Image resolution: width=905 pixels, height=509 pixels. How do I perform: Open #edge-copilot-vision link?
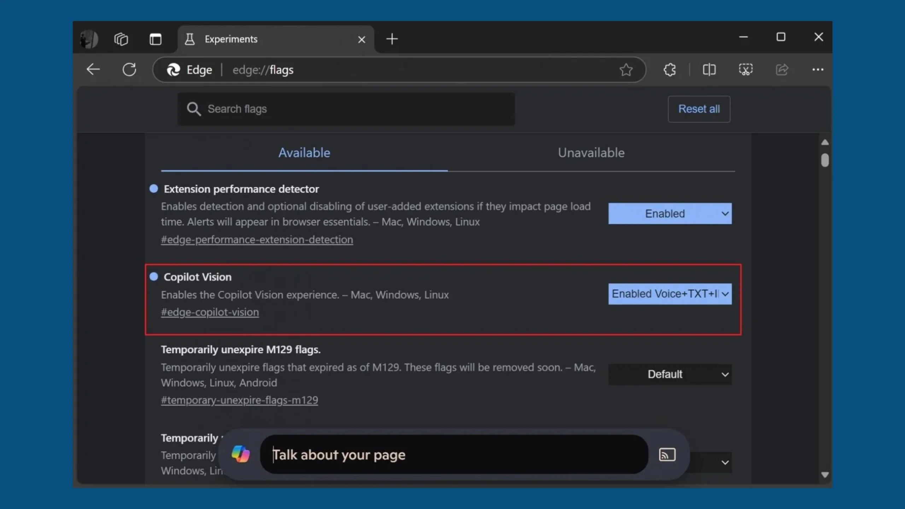pos(210,312)
